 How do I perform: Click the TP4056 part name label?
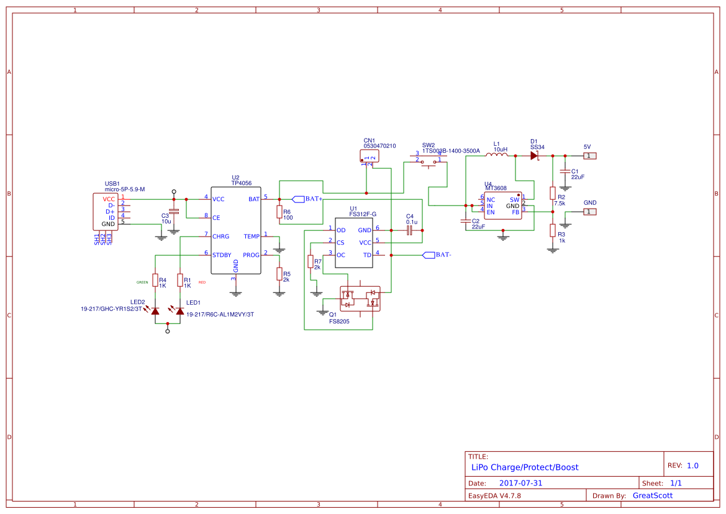point(242,183)
